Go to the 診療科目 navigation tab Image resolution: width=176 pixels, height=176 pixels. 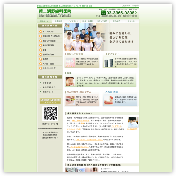[58, 21]
